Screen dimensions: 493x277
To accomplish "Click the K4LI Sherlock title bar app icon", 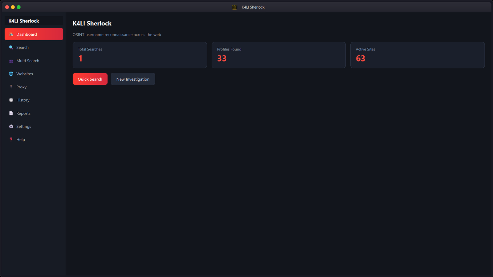I will (x=234, y=7).
